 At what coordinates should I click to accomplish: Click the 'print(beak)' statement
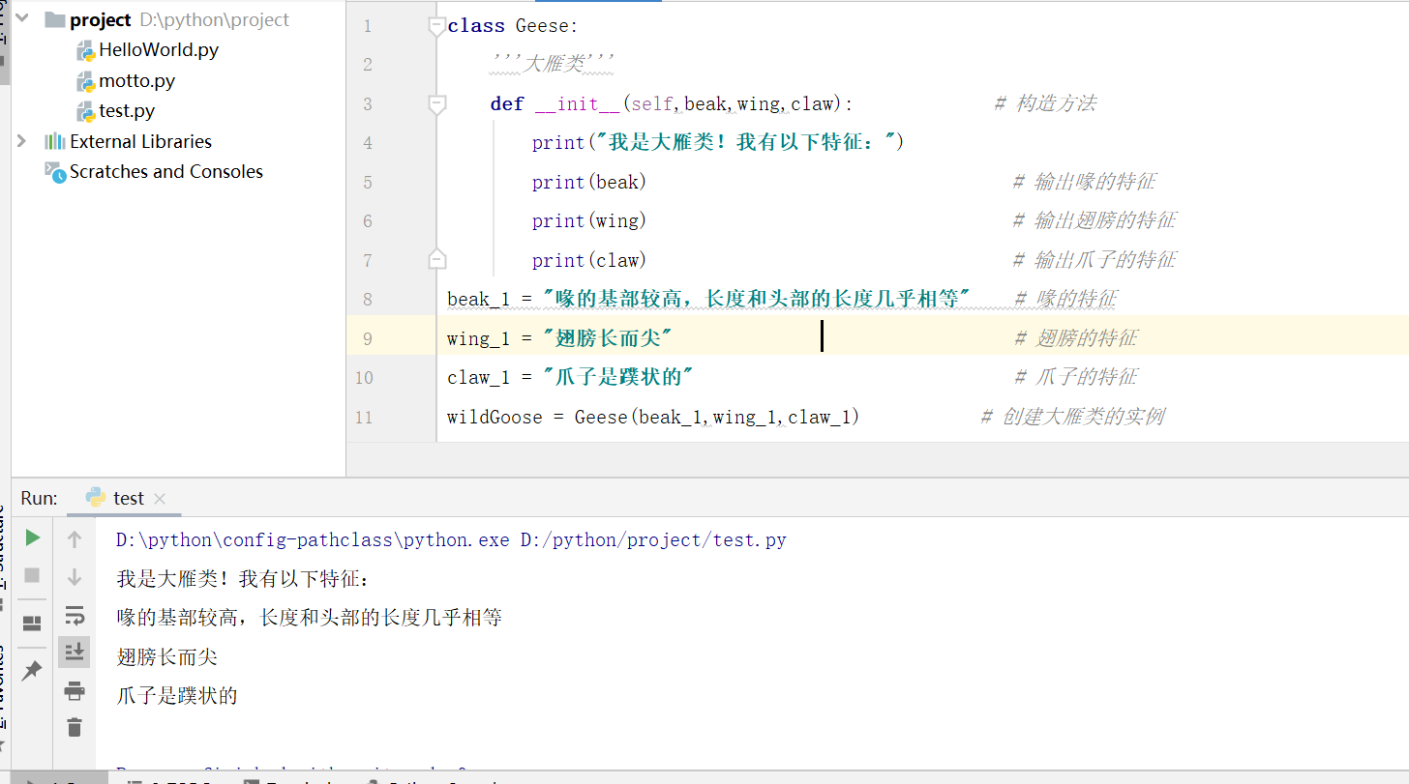[589, 182]
